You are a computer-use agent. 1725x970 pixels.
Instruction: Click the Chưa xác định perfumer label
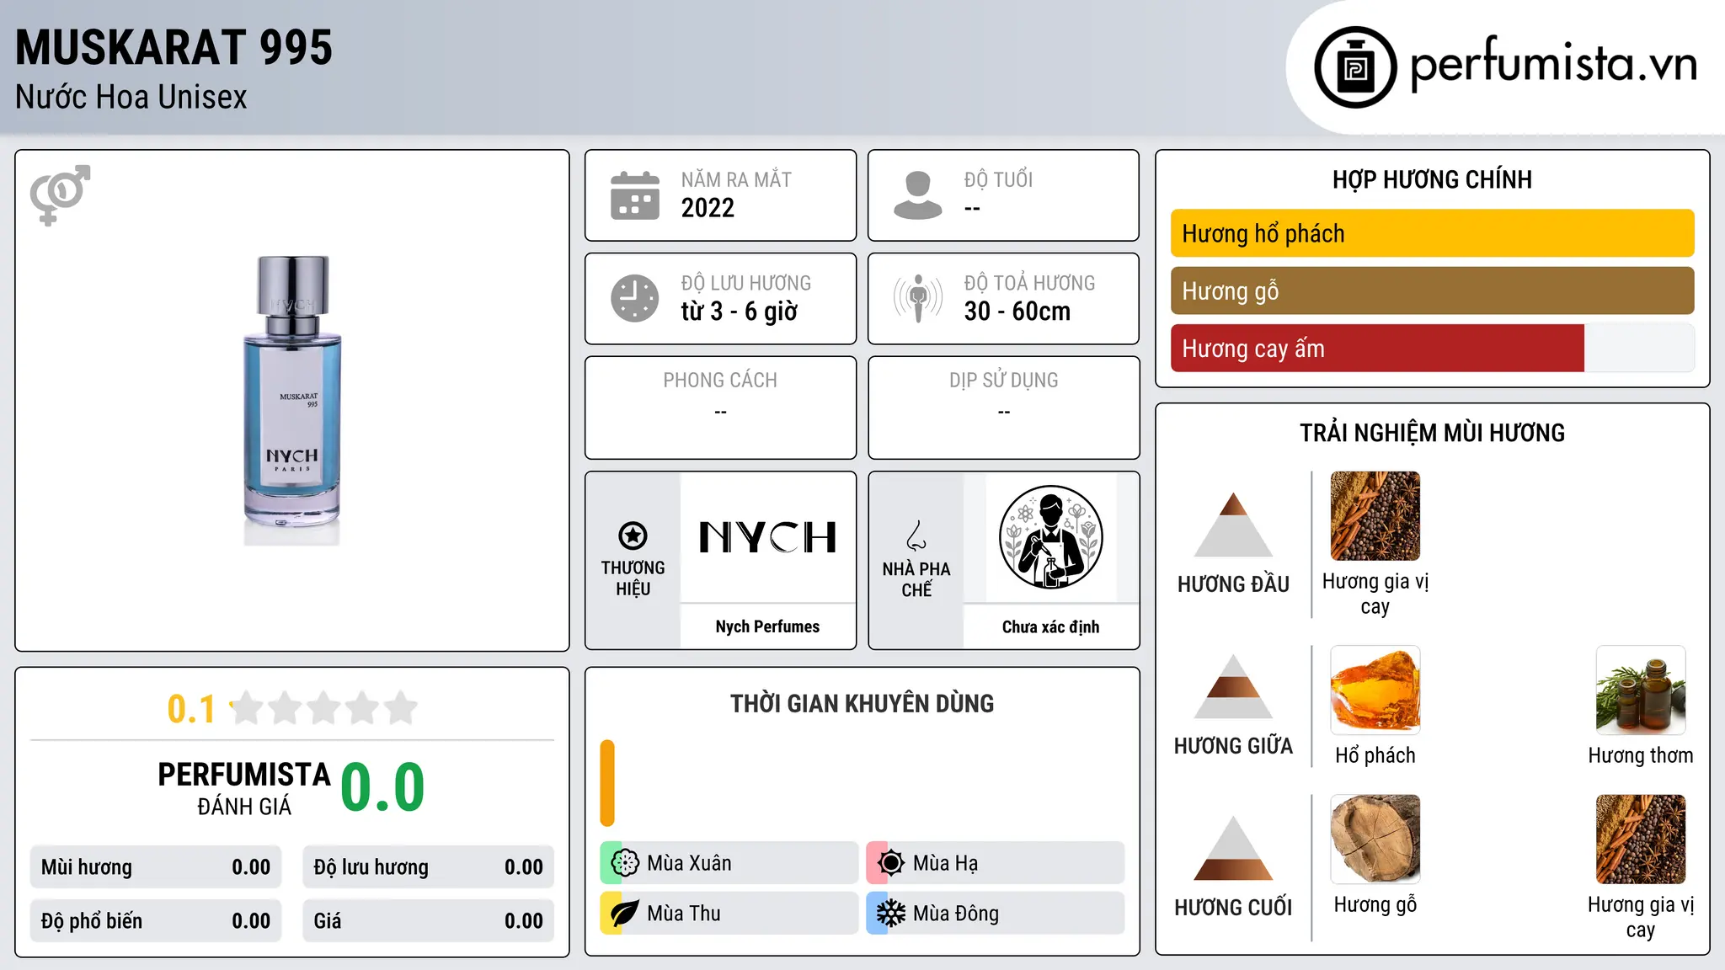pos(1050,626)
